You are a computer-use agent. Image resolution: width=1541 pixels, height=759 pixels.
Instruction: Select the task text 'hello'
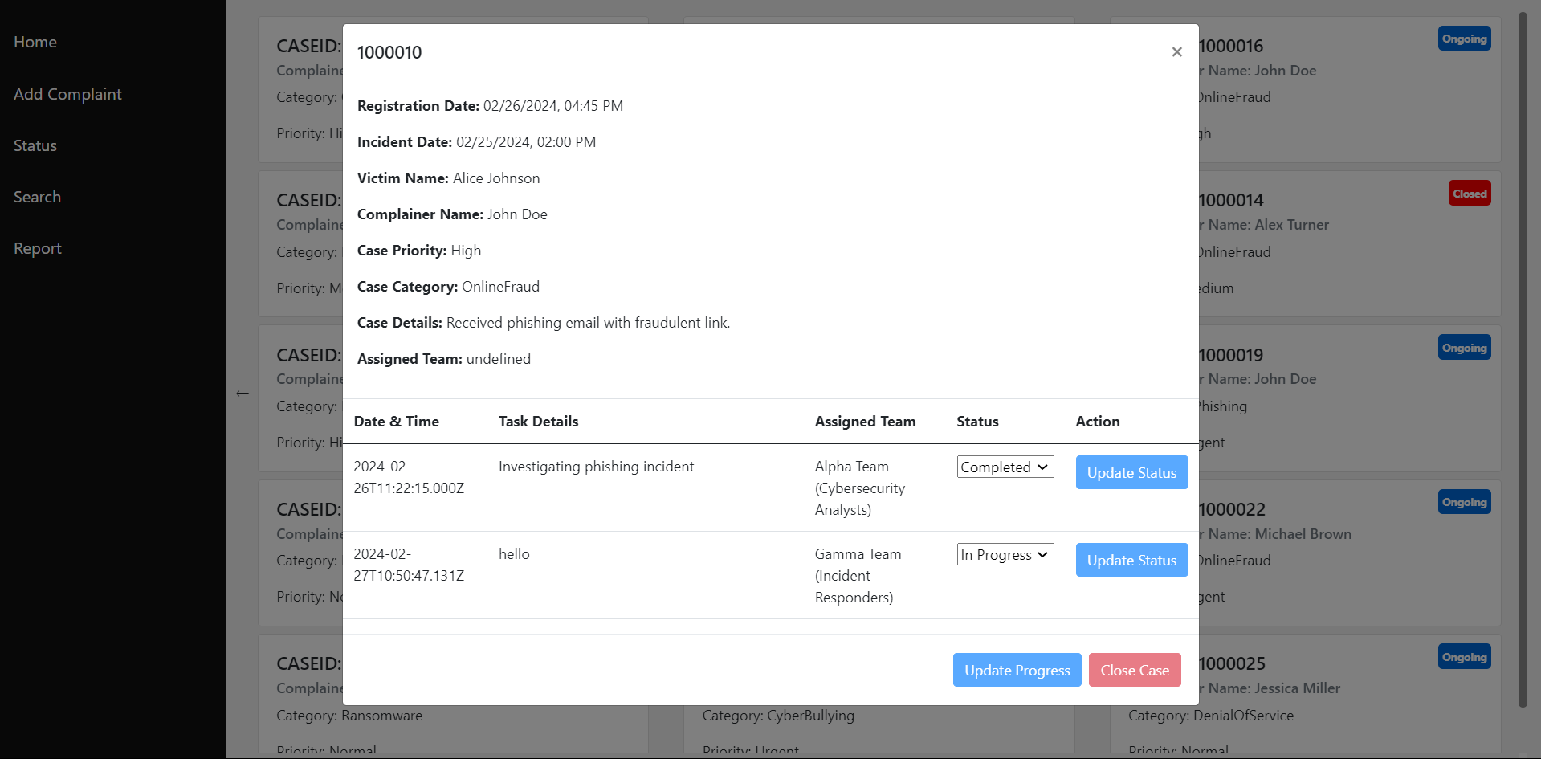click(514, 554)
